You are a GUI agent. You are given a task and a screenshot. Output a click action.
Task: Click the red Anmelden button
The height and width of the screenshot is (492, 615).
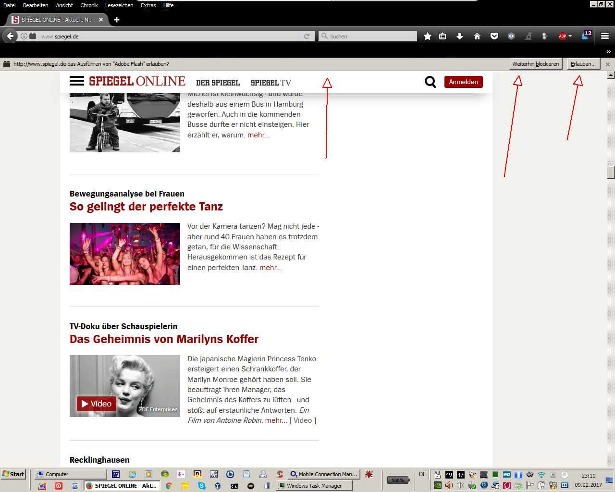pos(463,82)
